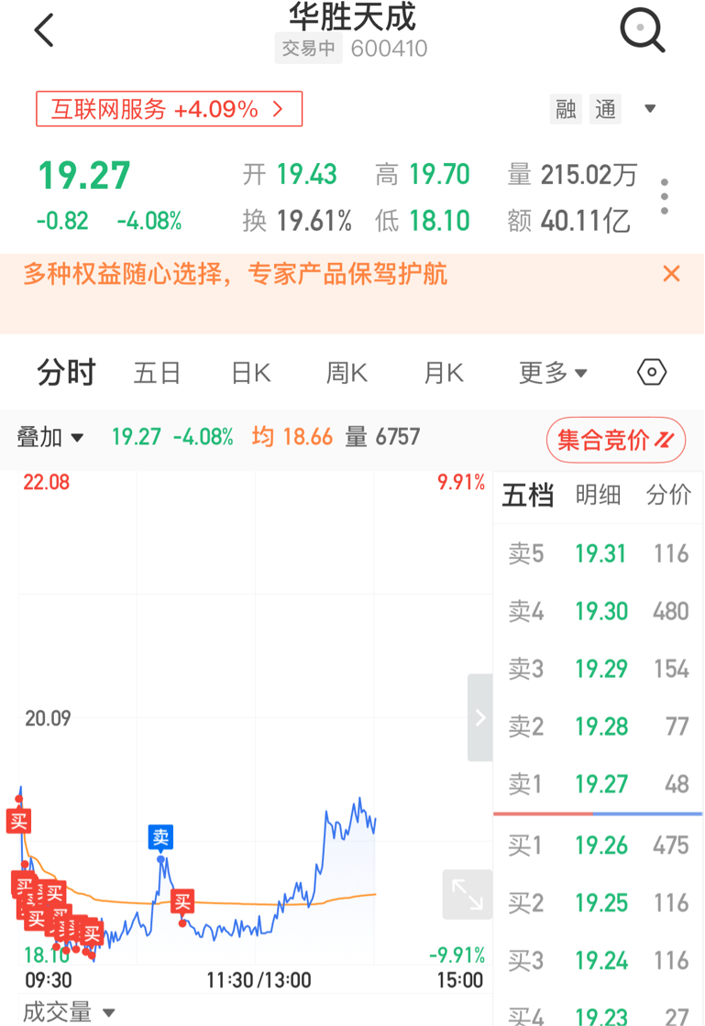Select the 卖1 row at 19.27

(x=599, y=784)
